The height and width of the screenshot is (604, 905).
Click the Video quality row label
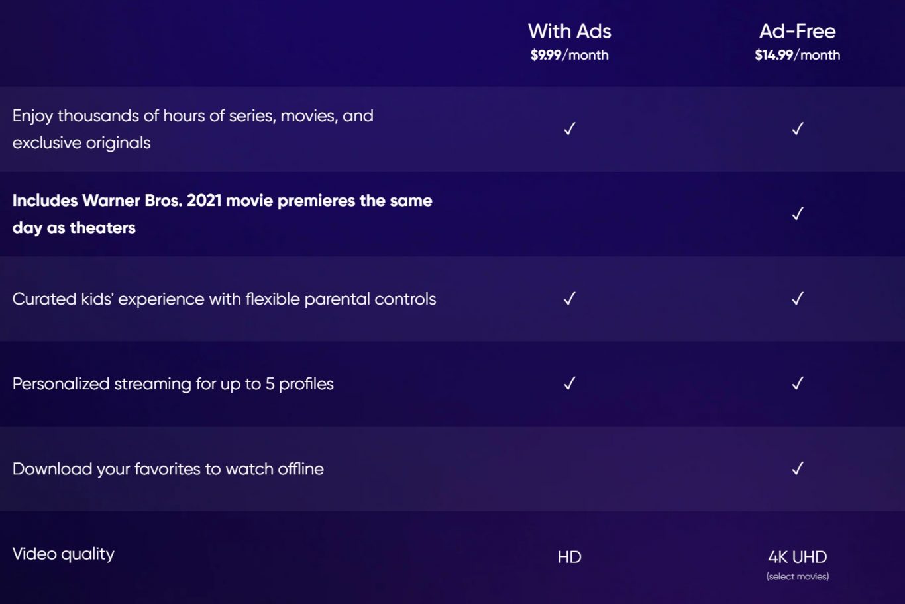pyautogui.click(x=64, y=554)
